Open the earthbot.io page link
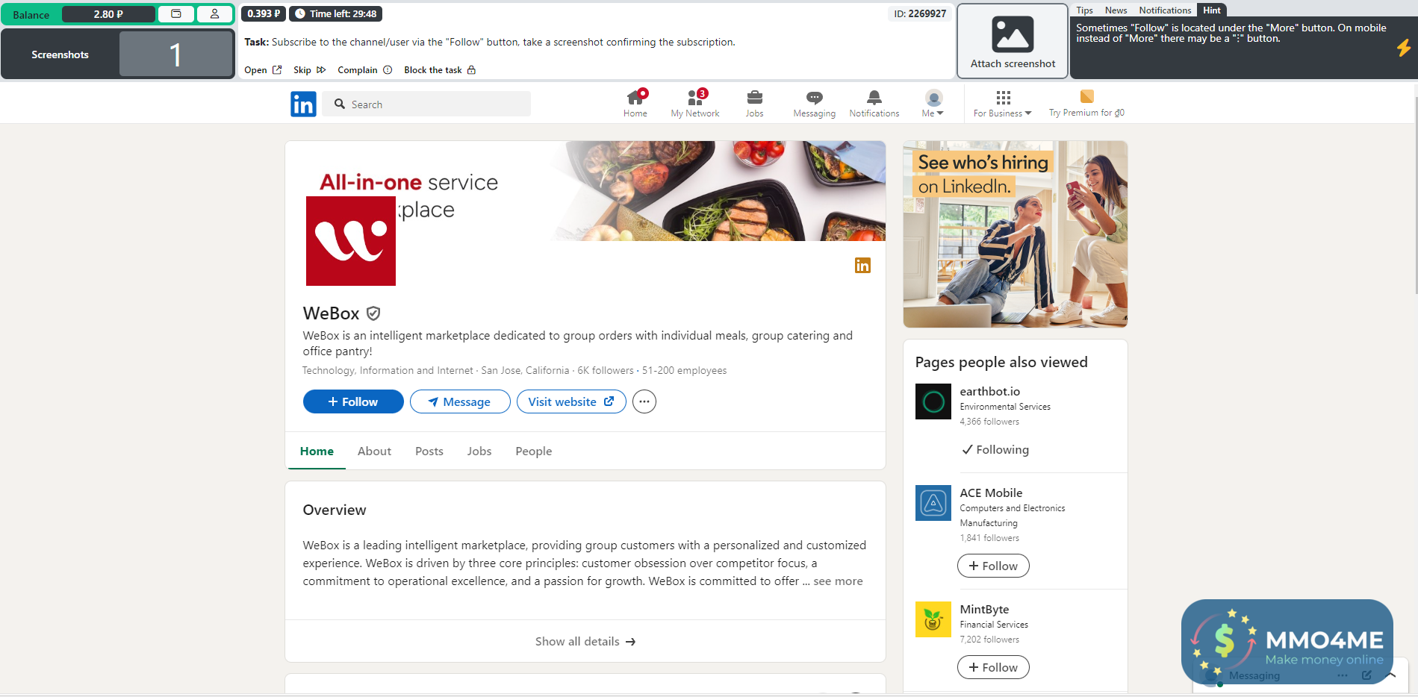 990,392
